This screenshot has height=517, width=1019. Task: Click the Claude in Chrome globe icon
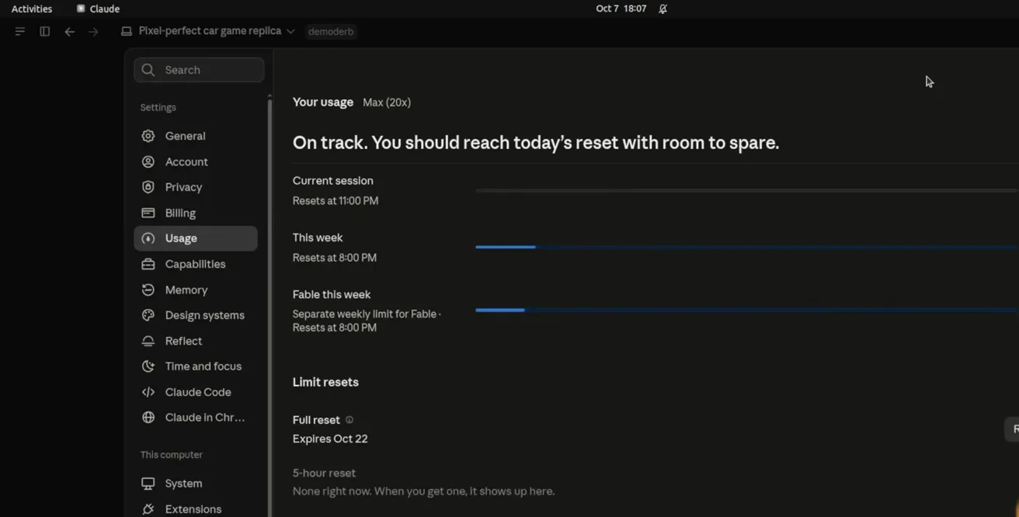[x=148, y=418]
